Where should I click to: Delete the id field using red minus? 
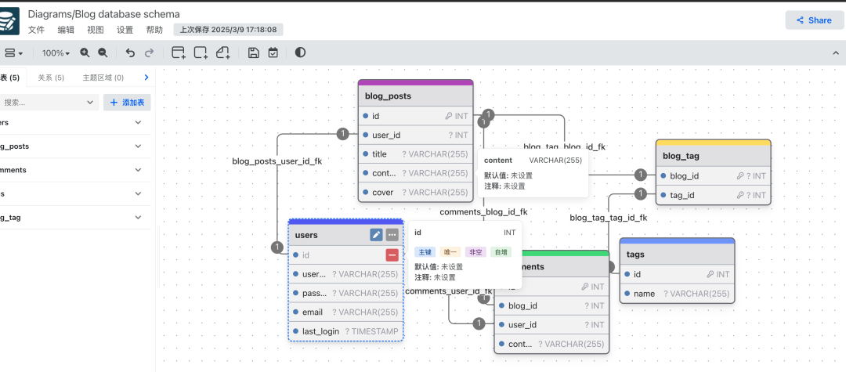(x=392, y=255)
